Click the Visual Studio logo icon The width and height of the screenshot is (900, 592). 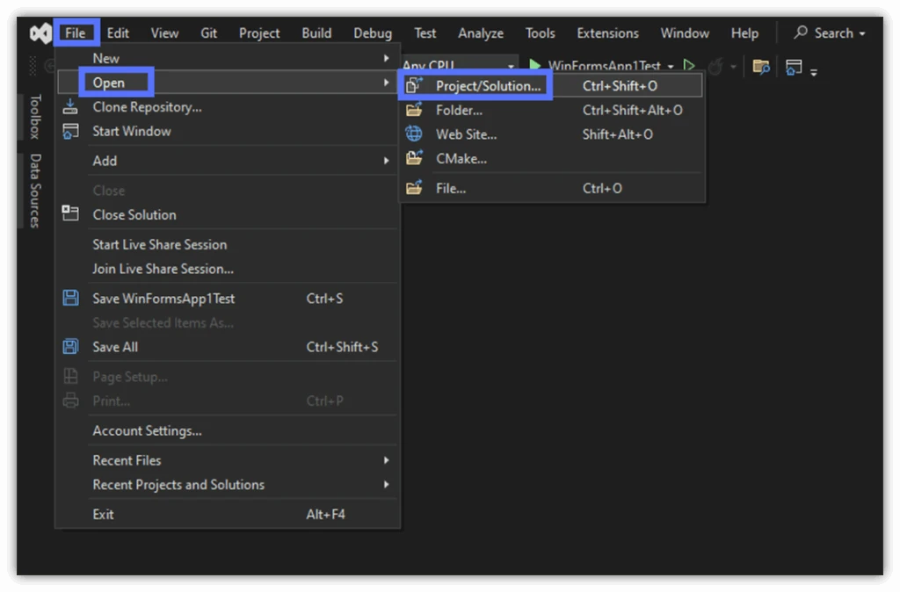coord(40,33)
